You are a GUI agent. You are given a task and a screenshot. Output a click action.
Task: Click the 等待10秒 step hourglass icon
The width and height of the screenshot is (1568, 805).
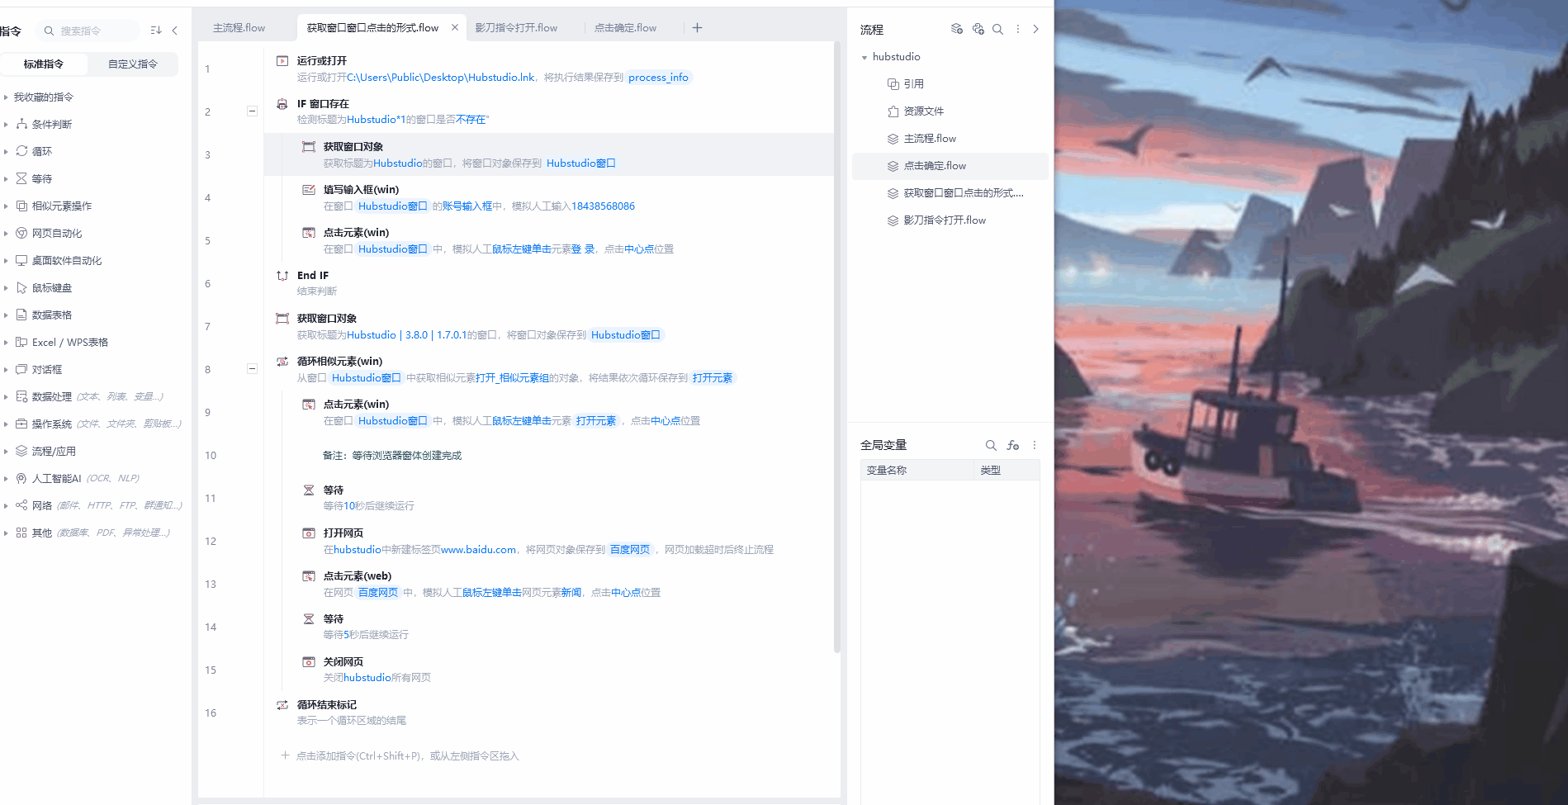tap(309, 490)
